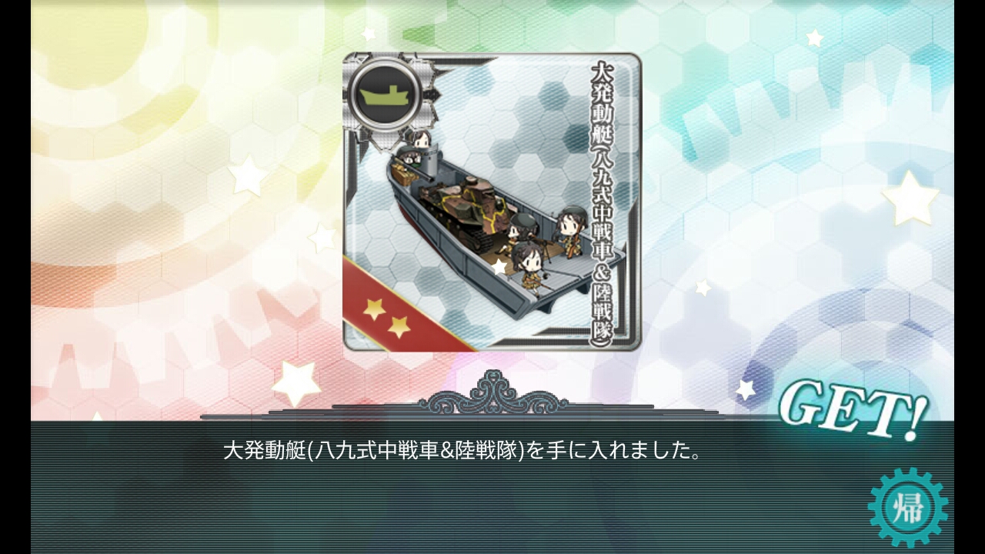985x554 pixels.
Task: Click the dark message bar background
Action: click(492, 487)
